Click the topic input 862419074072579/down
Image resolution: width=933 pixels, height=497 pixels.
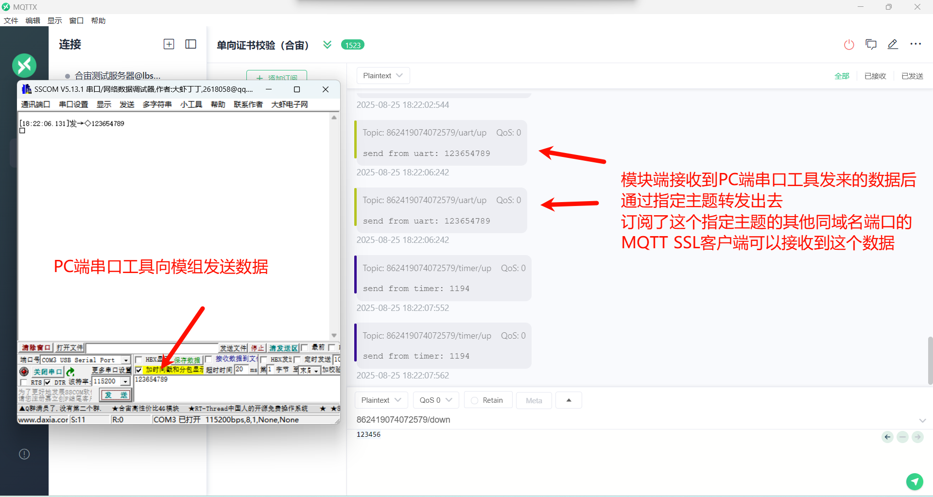(636, 419)
